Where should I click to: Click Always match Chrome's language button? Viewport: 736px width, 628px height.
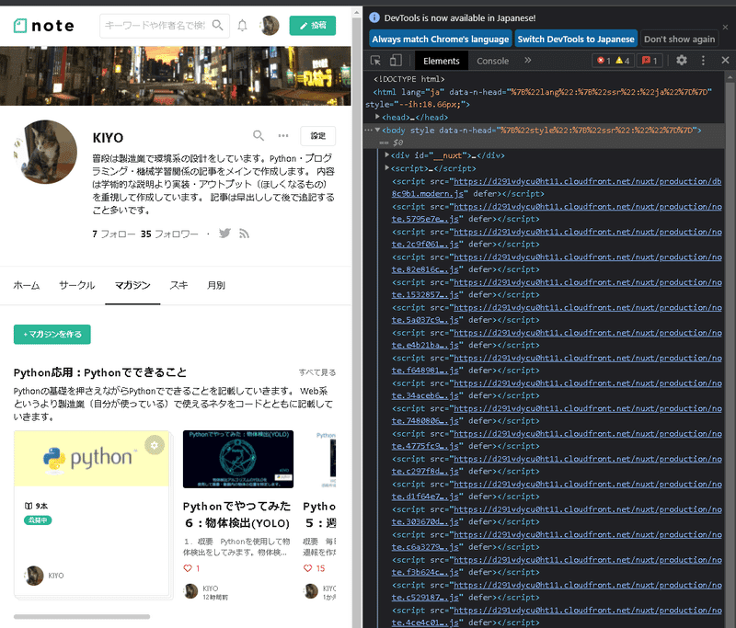tap(441, 39)
